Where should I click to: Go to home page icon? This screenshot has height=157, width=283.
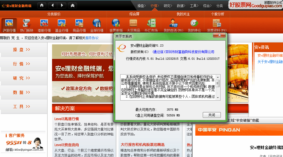pos(42,5)
